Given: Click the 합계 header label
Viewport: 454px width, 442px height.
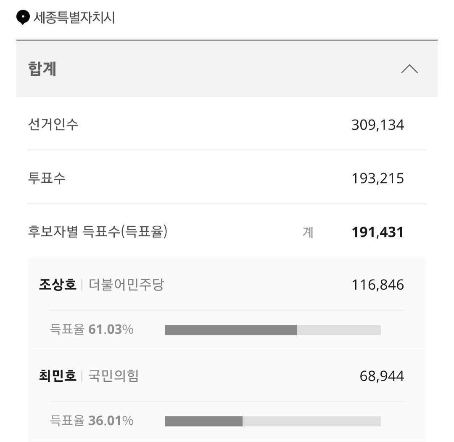Looking at the screenshot, I should coord(42,69).
